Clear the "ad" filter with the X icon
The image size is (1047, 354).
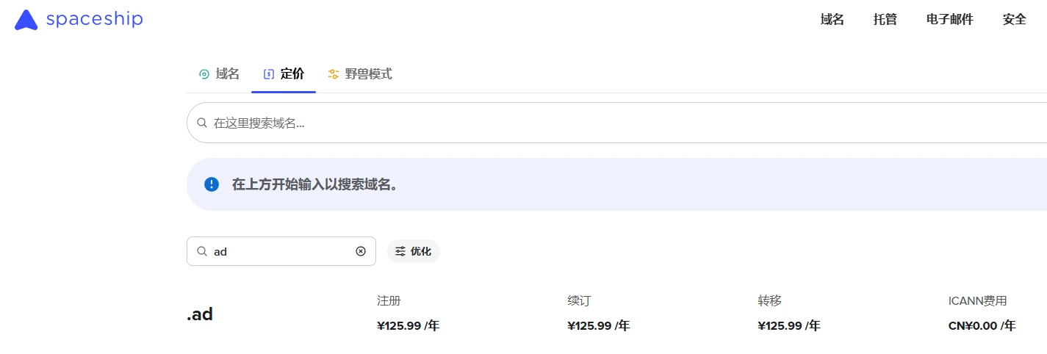coord(361,251)
